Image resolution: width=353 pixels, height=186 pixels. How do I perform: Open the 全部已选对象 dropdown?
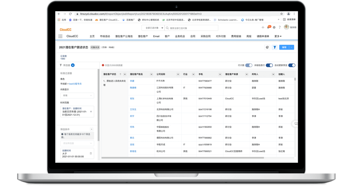pos(153,28)
